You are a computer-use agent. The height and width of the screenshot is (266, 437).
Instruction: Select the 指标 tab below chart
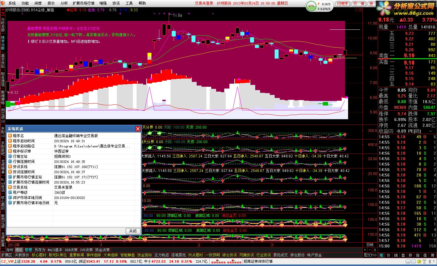[10, 250]
